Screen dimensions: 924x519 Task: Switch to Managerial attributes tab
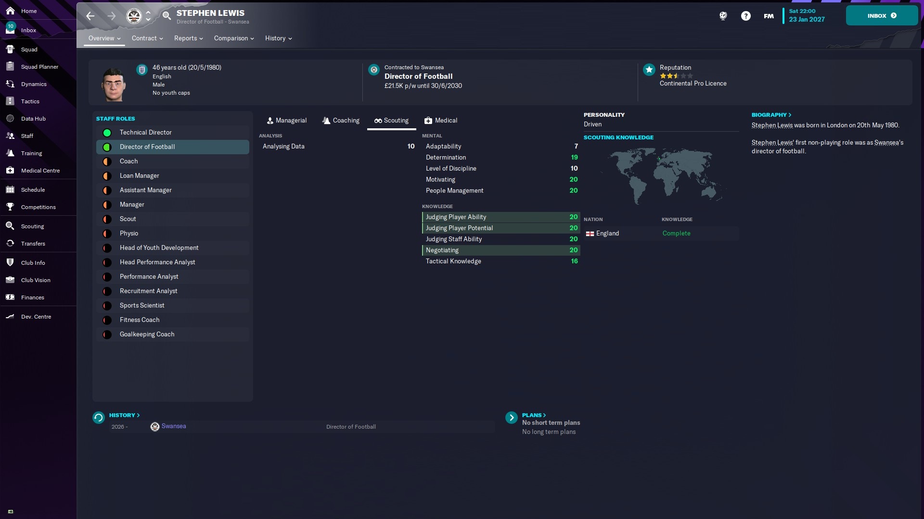286,120
